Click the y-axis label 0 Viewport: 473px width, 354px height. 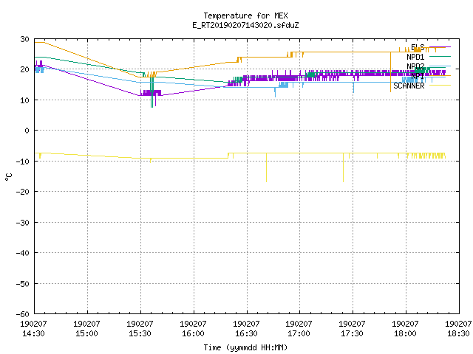[27, 131]
